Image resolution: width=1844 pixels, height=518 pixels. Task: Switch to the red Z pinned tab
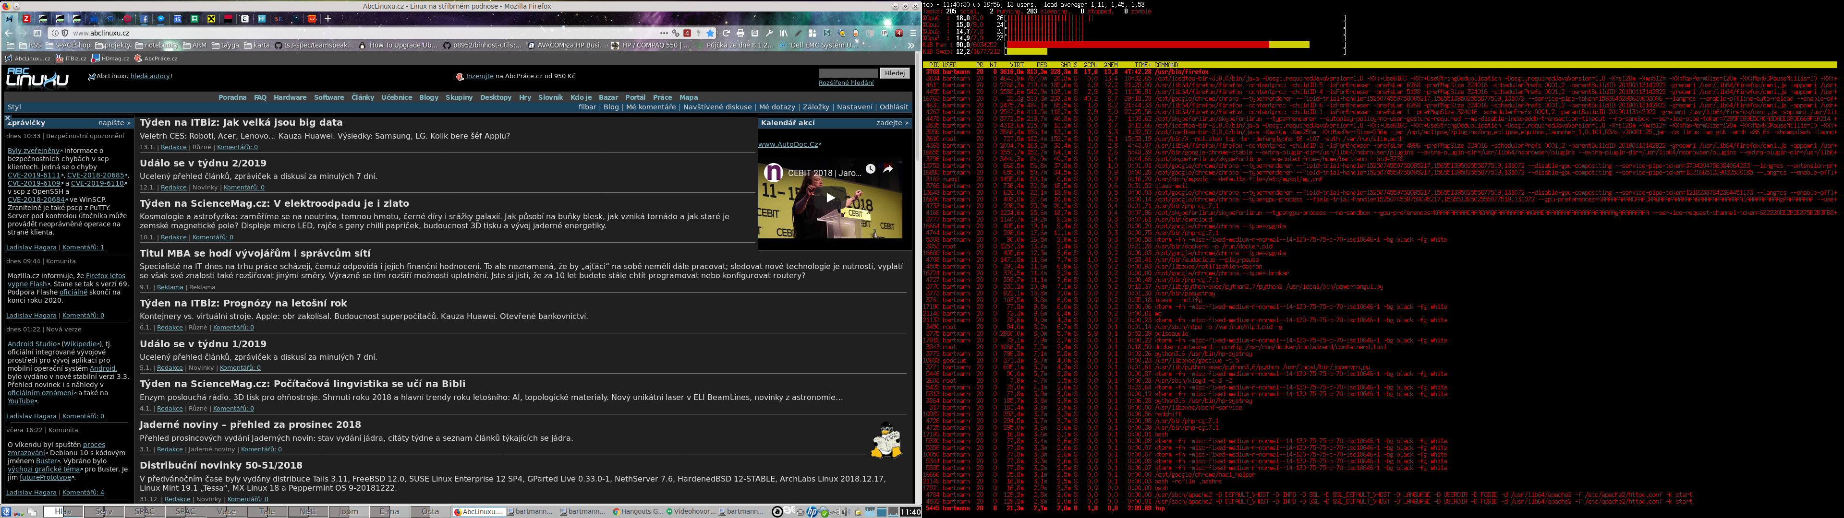tap(26, 19)
